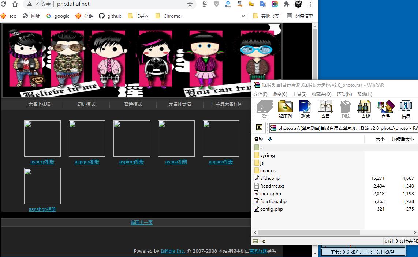Show hidden bookmarks via the chevron
This screenshot has height=257, width=418.
[243, 16]
